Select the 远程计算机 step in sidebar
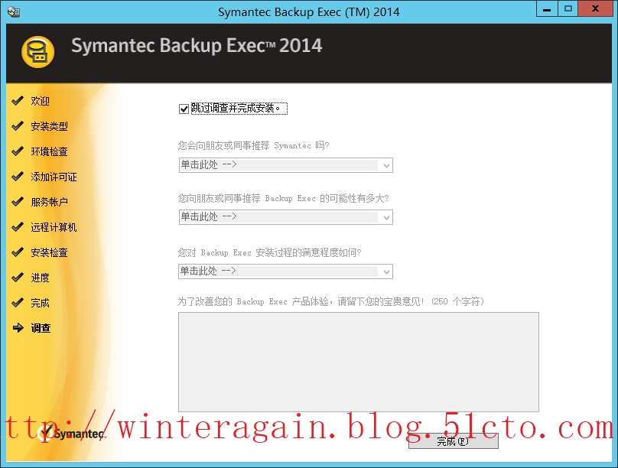 pos(54,227)
